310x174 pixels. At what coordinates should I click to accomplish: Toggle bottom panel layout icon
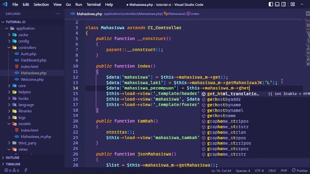[x=277, y=4]
